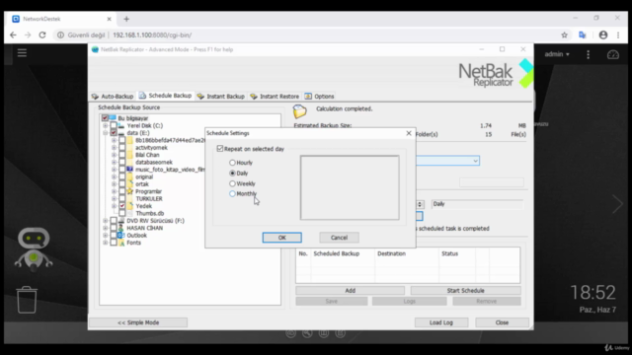Select the Bilal Cihan folder

click(147, 155)
